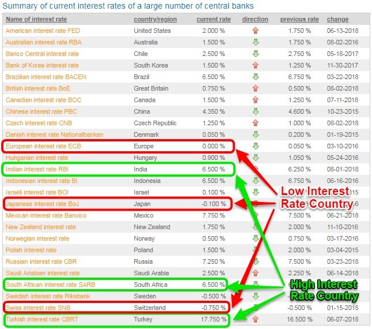
Task: Open Australian interest rate RBA link
Action: tap(44, 42)
